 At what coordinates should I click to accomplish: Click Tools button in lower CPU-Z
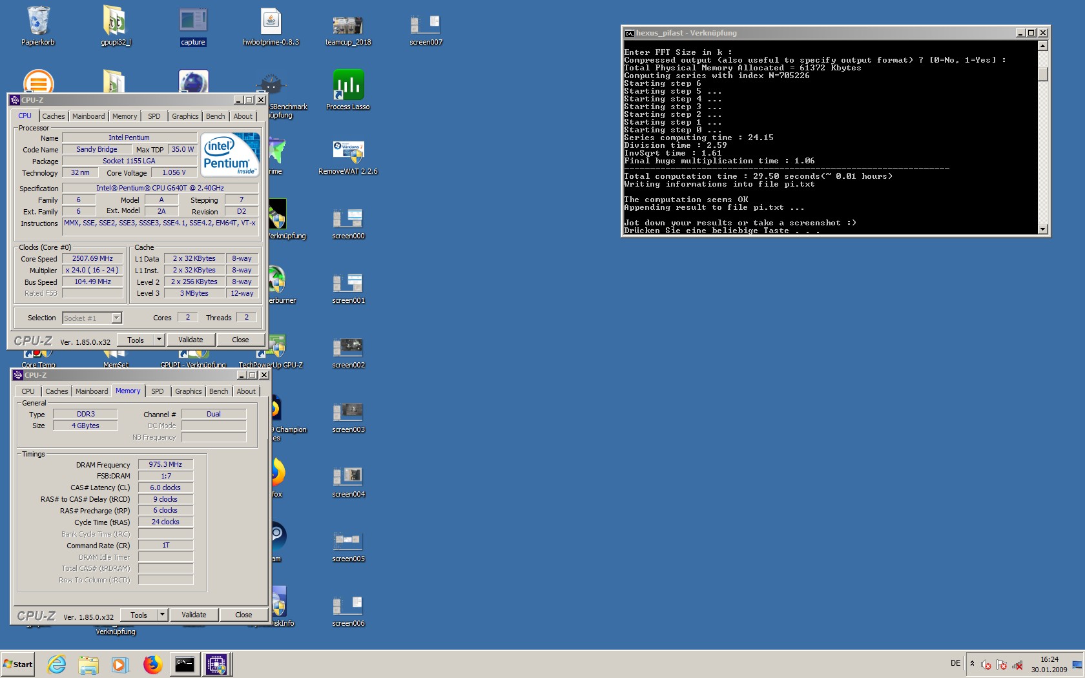(x=139, y=615)
